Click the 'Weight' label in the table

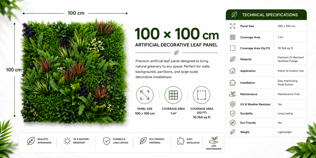(245, 132)
